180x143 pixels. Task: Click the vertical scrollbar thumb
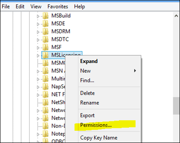(176, 106)
